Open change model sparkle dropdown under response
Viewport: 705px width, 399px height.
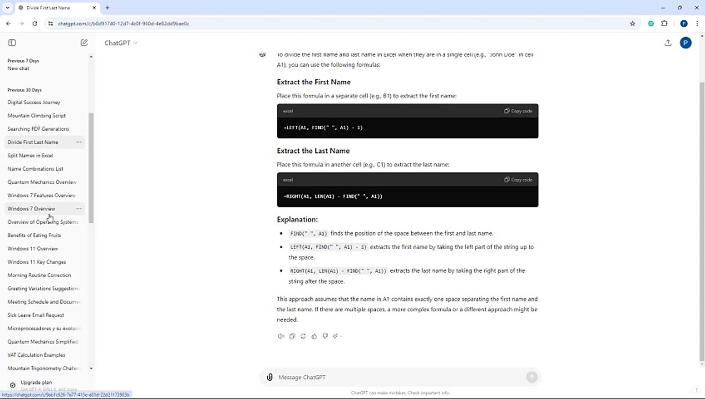(x=338, y=336)
